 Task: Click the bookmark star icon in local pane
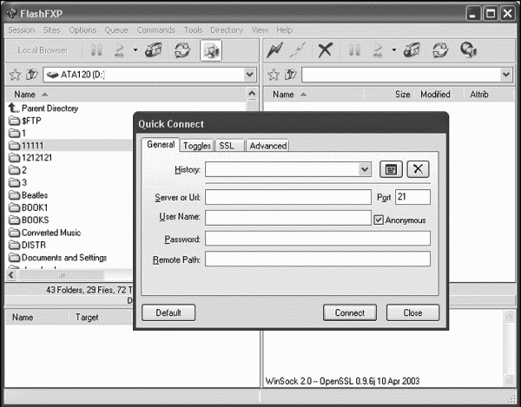pyautogui.click(x=16, y=75)
